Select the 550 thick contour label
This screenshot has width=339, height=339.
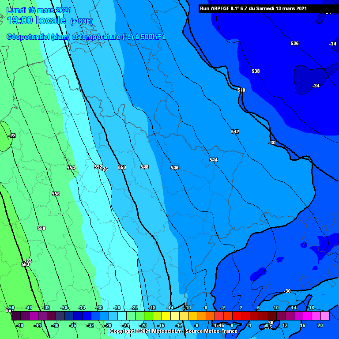[122, 167]
